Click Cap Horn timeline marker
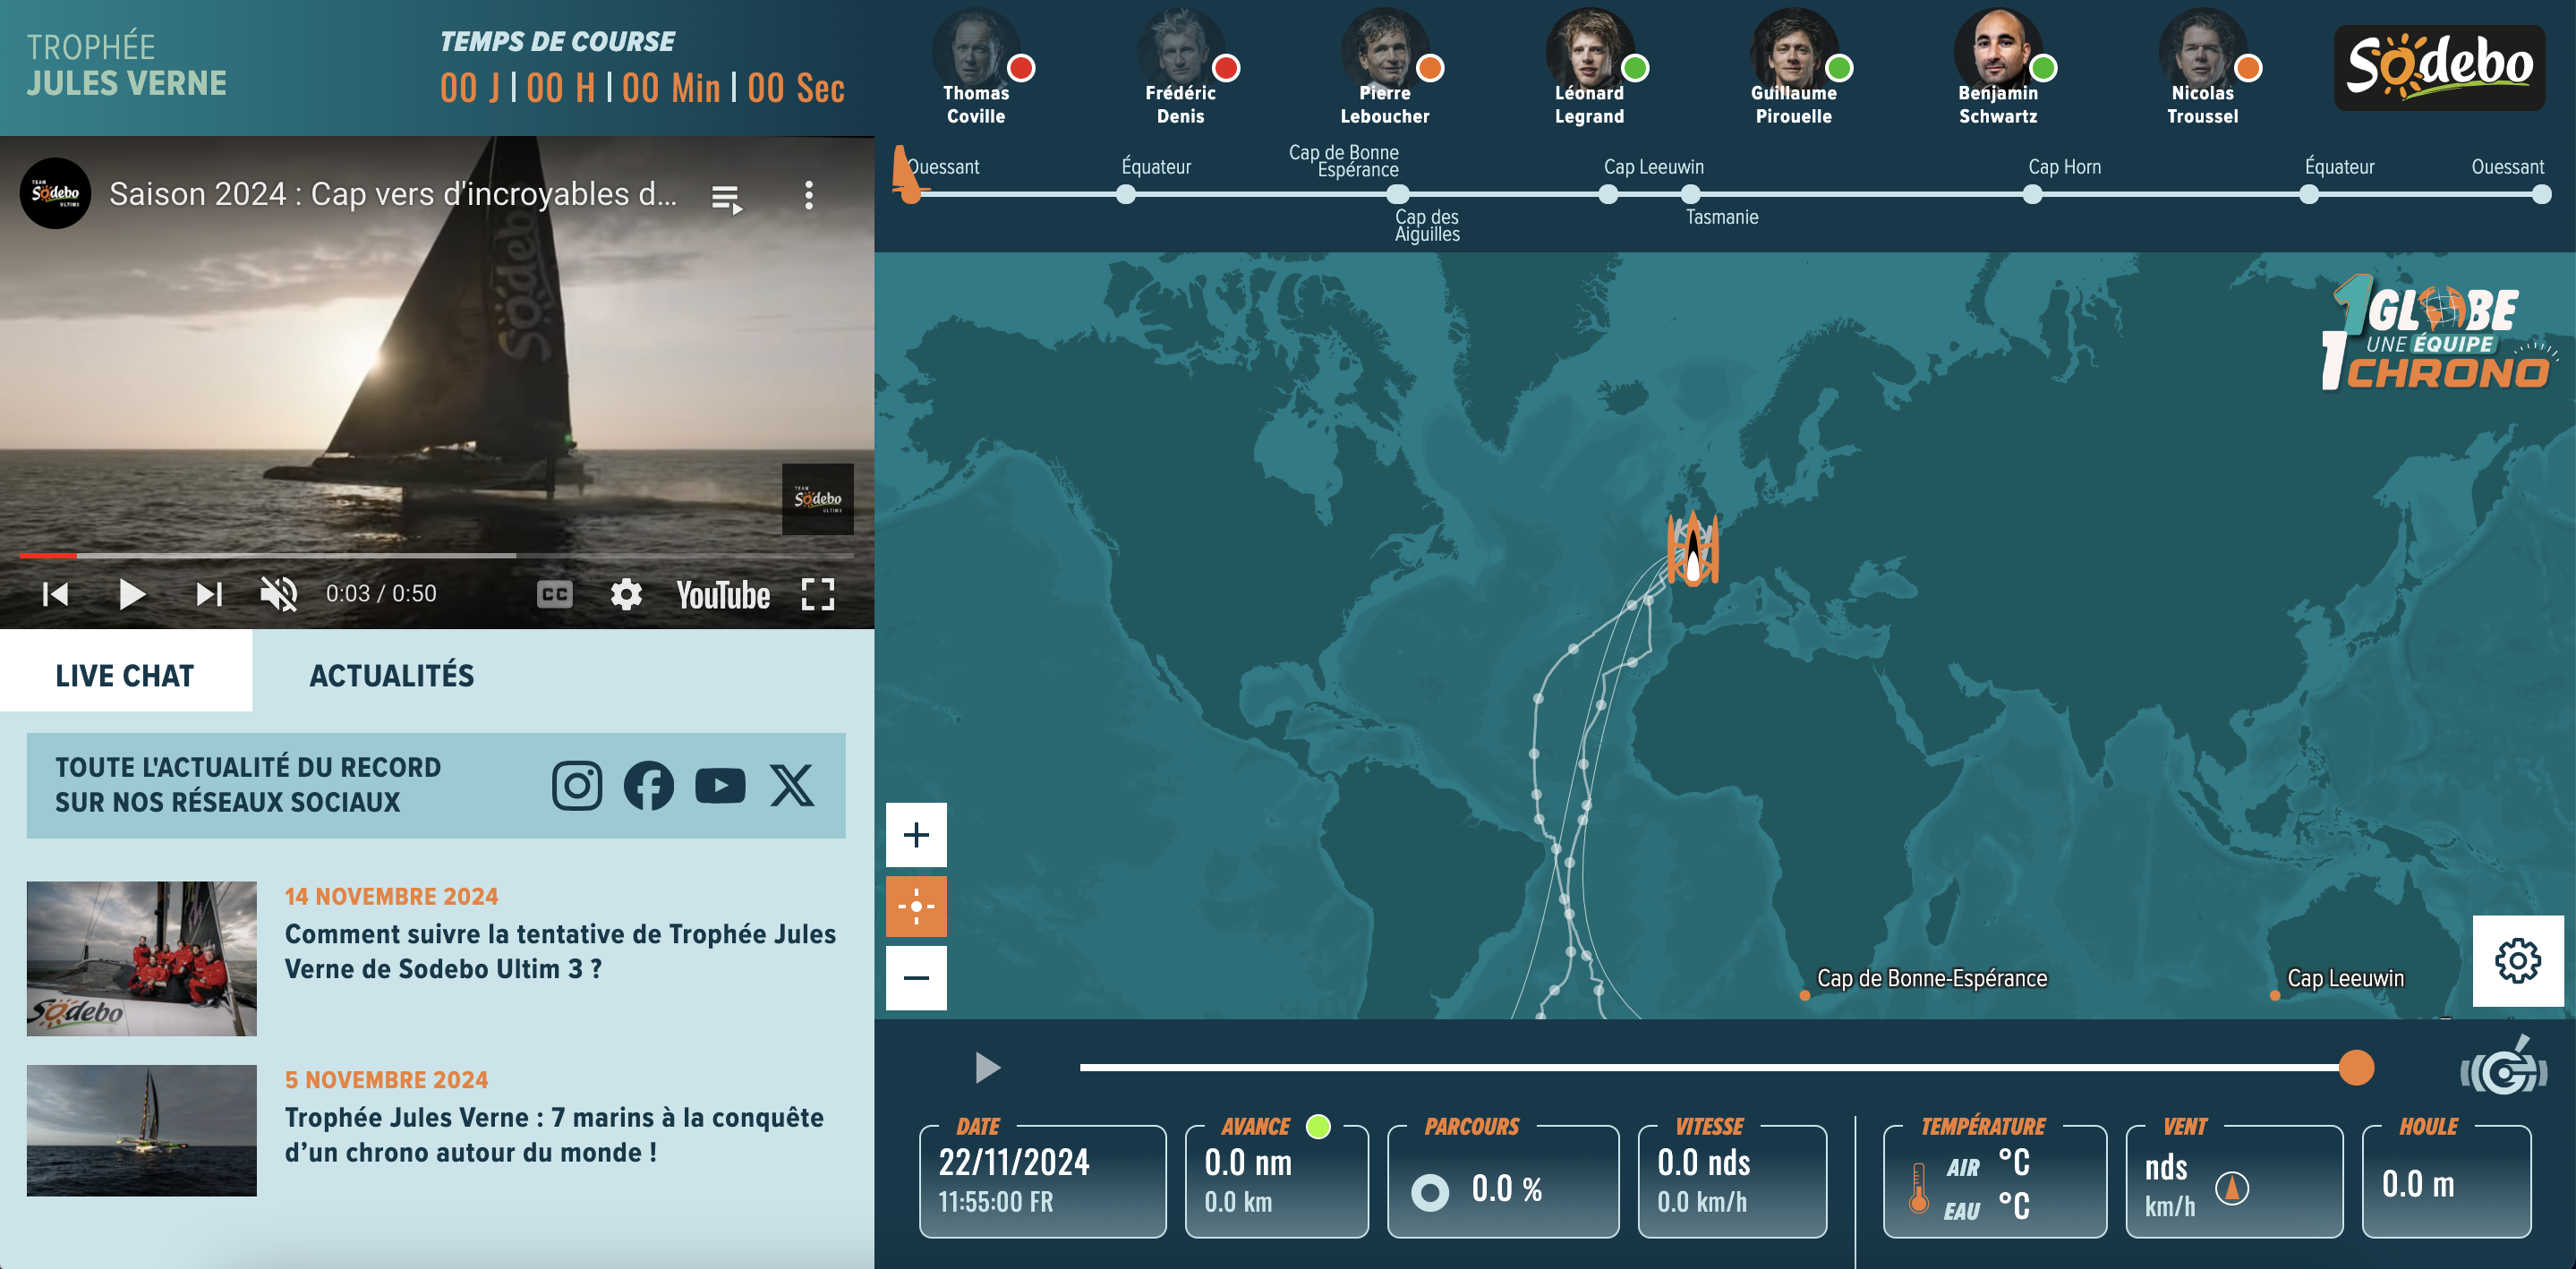Screen dimensions: 2576x1269 (x=2033, y=195)
